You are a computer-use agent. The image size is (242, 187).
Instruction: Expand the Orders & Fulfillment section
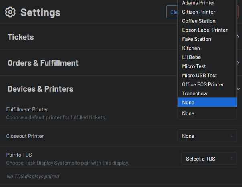[42, 63]
